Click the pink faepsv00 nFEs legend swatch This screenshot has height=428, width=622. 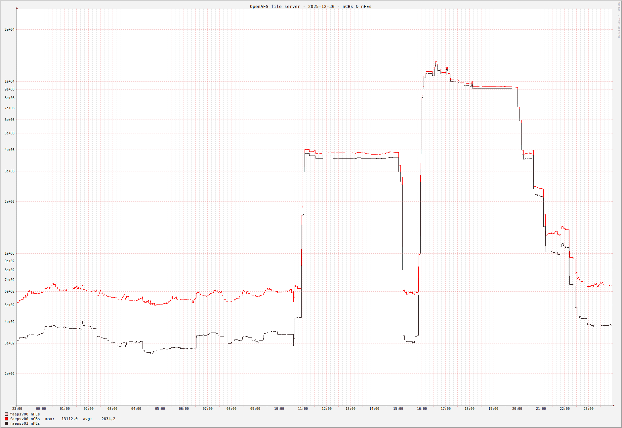pos(6,414)
